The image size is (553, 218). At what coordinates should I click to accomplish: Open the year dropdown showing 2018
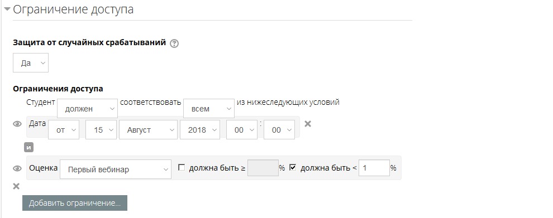200,129
